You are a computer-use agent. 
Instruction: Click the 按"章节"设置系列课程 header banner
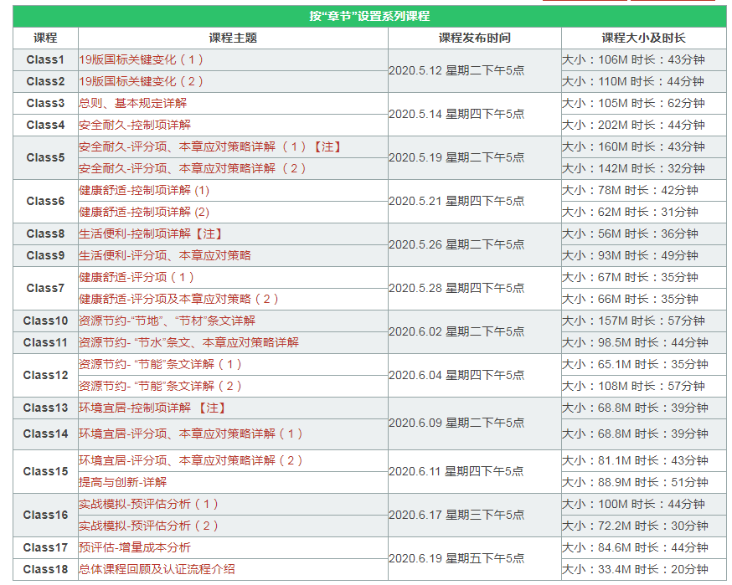tap(369, 17)
